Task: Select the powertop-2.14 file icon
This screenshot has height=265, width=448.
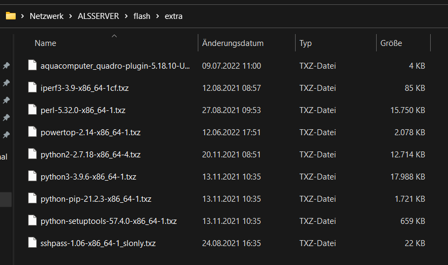Action: click(32, 131)
